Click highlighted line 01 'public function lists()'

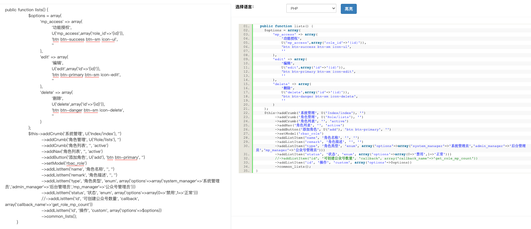(x=286, y=26)
